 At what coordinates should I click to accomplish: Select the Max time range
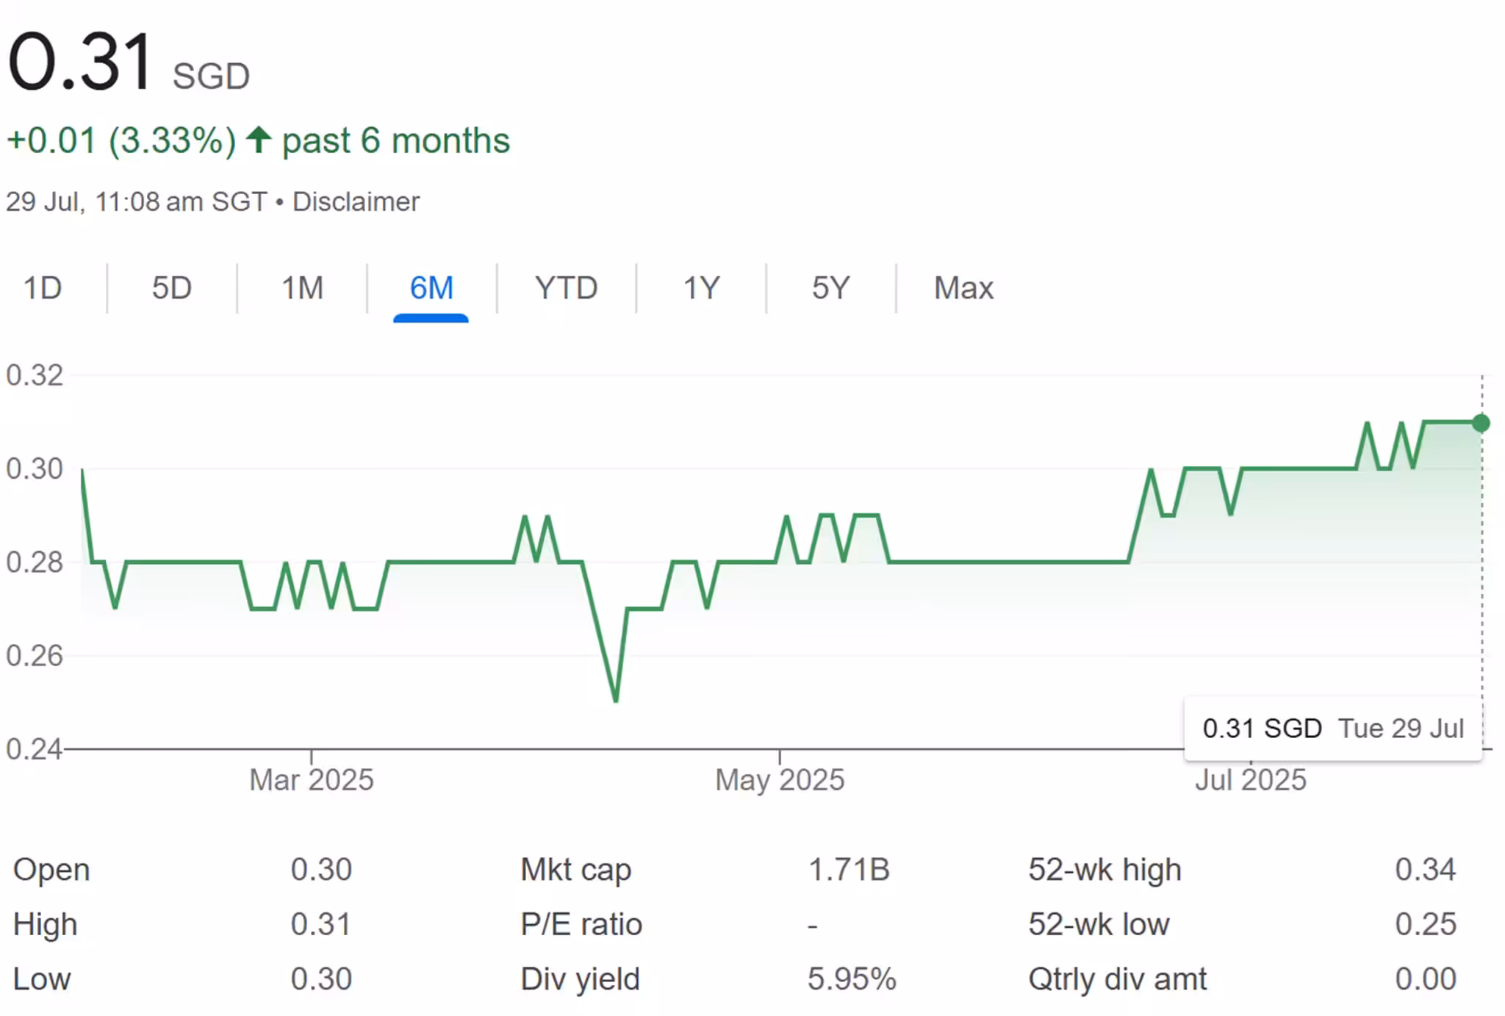[963, 287]
